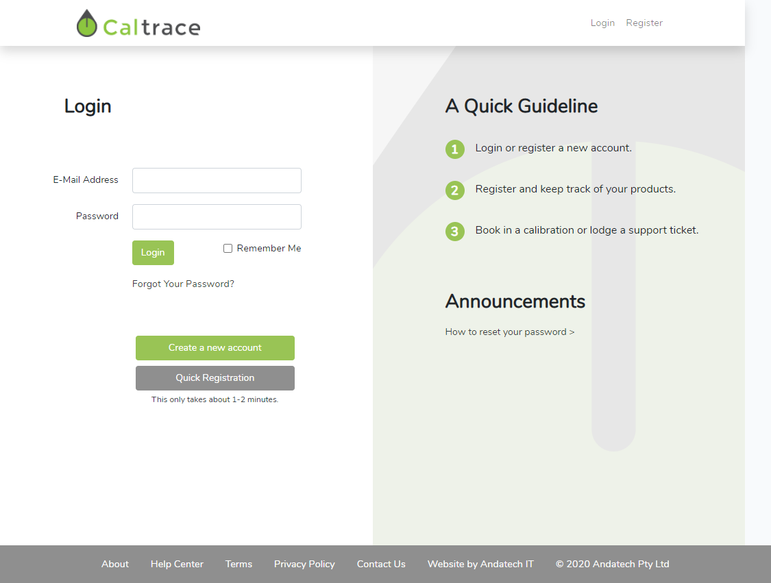This screenshot has width=771, height=583.
Task: Focus the Password input field
Action: click(217, 216)
